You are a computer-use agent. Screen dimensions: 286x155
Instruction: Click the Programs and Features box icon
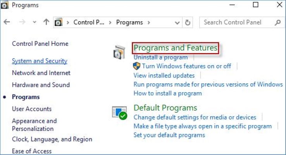tap(119, 52)
